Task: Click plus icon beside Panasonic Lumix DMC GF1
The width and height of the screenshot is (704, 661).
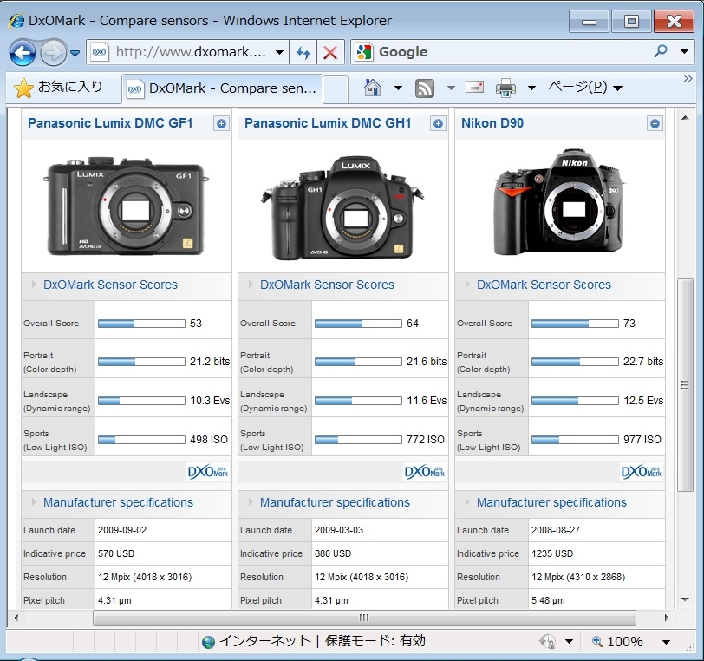Action: (x=221, y=124)
